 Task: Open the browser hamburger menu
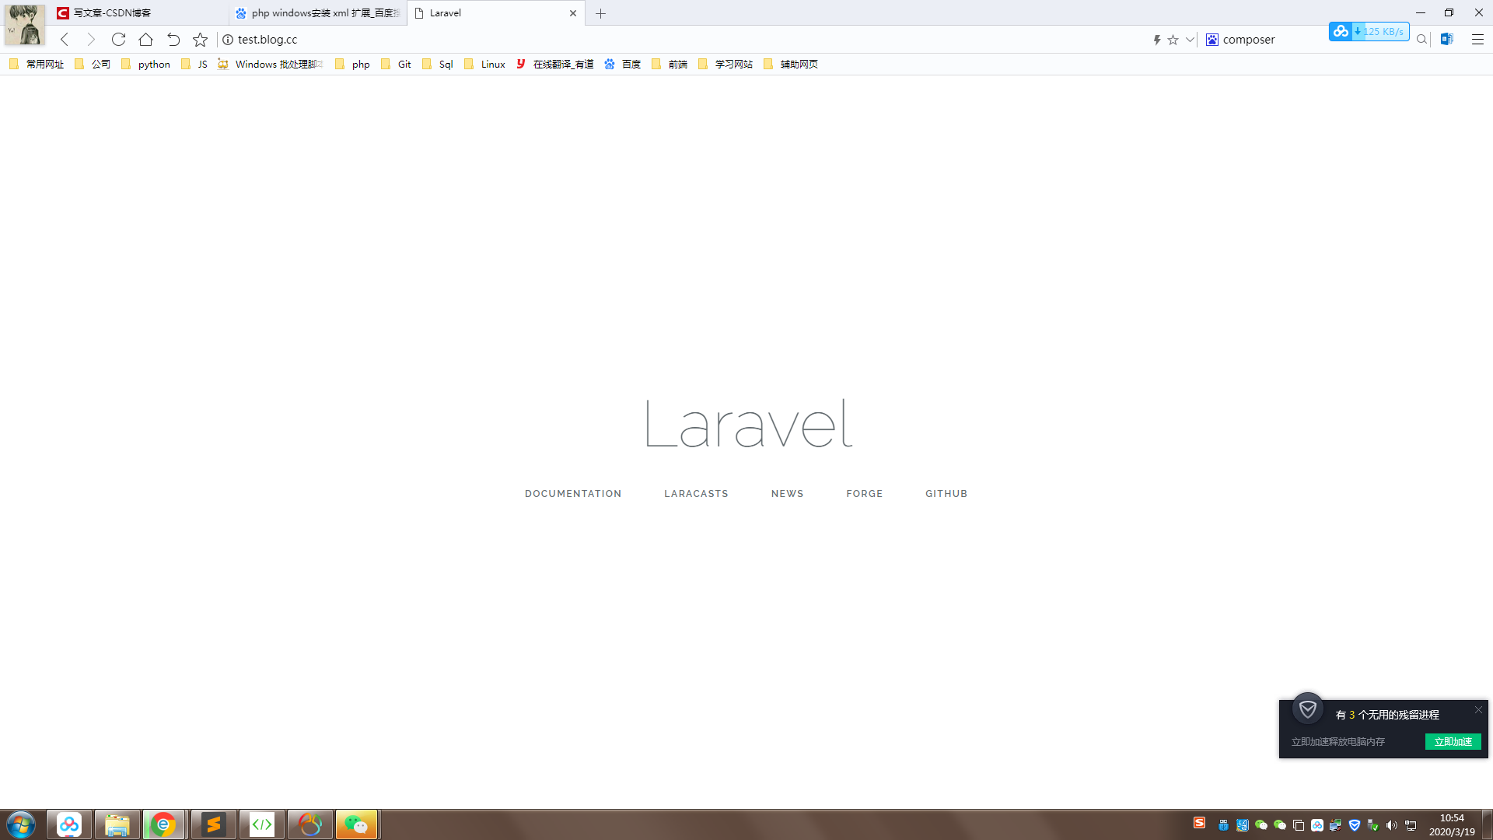click(x=1477, y=40)
